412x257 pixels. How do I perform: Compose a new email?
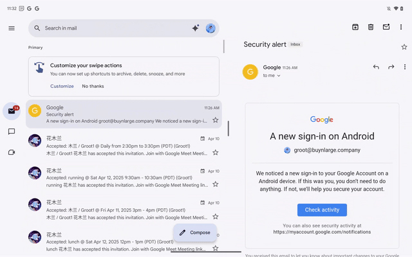click(195, 232)
